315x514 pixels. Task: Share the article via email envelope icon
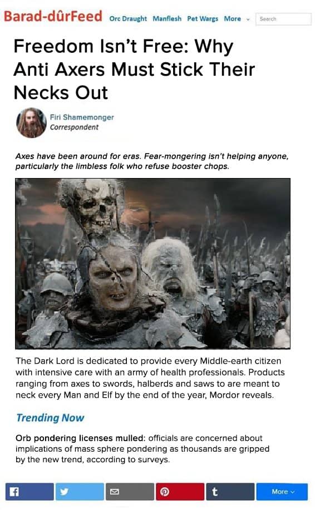click(x=130, y=491)
